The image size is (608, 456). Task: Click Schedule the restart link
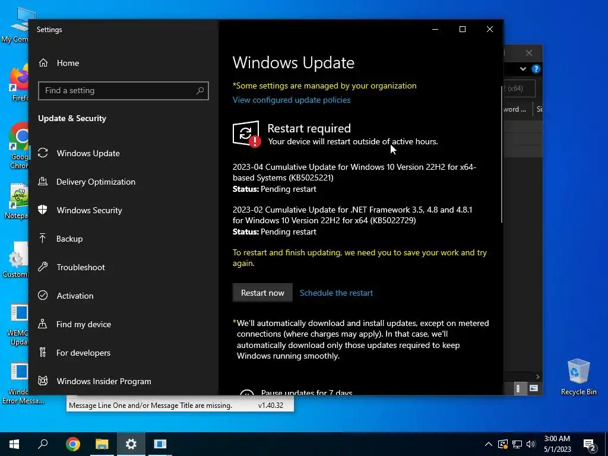pyautogui.click(x=336, y=293)
